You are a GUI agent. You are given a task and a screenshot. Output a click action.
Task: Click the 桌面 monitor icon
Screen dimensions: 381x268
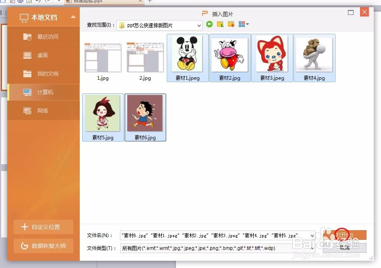(x=27, y=56)
